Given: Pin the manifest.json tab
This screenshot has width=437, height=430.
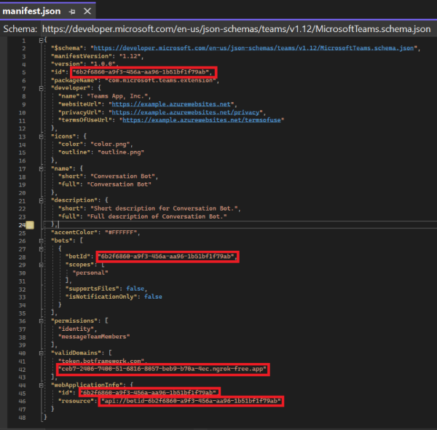Looking at the screenshot, I should pyautogui.click(x=72, y=12).
